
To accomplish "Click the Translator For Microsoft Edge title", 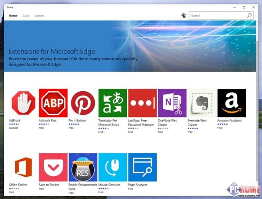I will coord(109,123).
